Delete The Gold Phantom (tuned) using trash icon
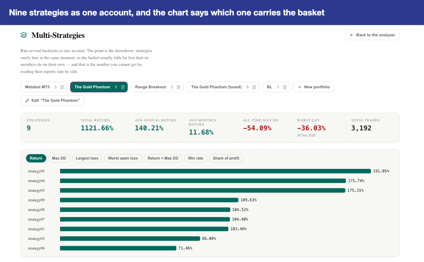This screenshot has height=262, width=424. tap(254, 87)
